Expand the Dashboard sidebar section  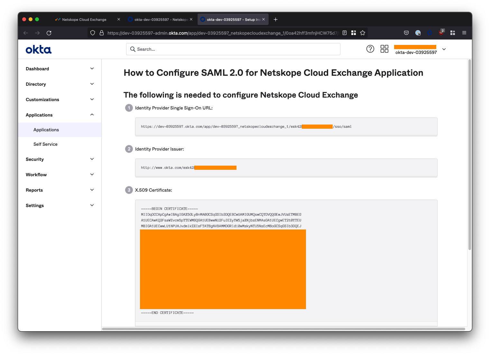[x=60, y=69]
